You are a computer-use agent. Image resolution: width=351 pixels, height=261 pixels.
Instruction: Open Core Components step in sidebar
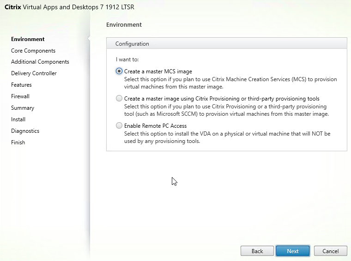coord(33,51)
